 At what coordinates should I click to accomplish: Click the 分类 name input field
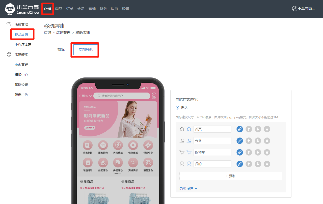click(212, 141)
